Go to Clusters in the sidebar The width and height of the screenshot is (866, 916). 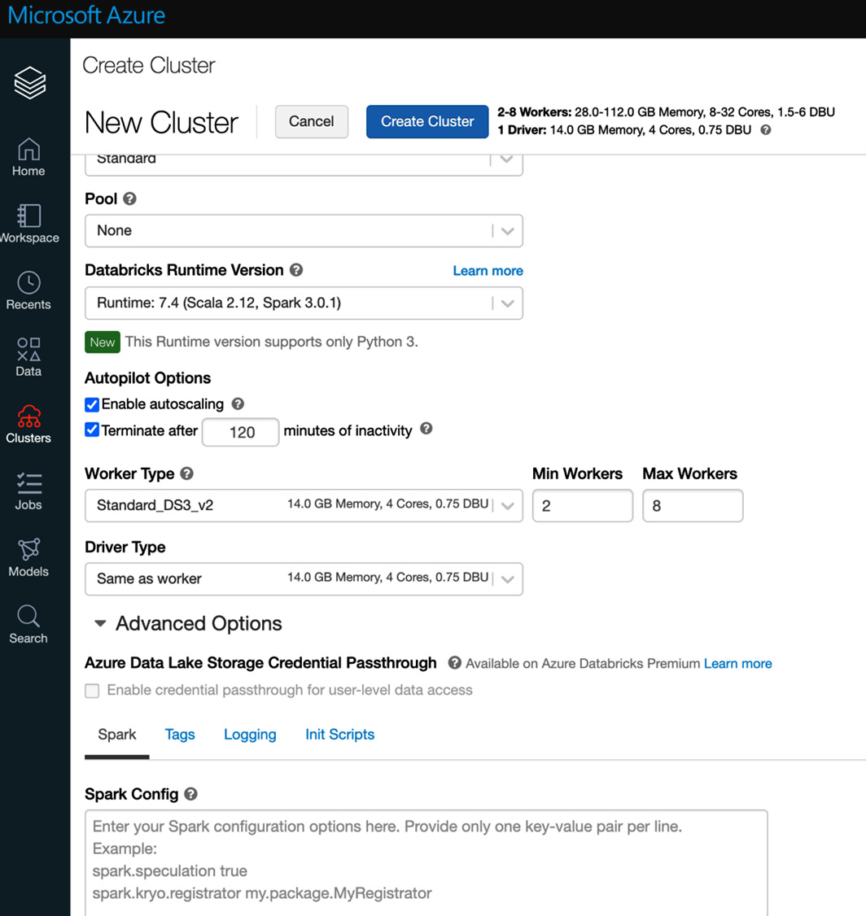[28, 424]
